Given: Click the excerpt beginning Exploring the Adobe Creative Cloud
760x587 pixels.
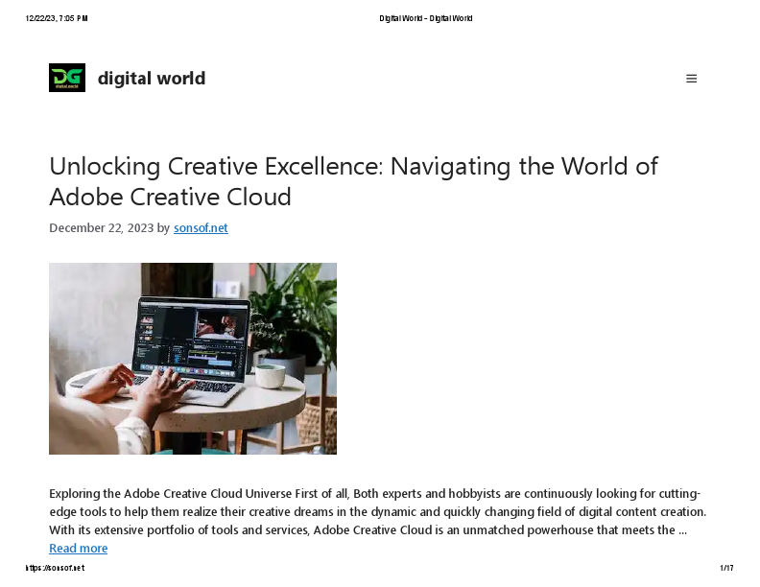Looking at the screenshot, I should pyautogui.click(x=377, y=512).
